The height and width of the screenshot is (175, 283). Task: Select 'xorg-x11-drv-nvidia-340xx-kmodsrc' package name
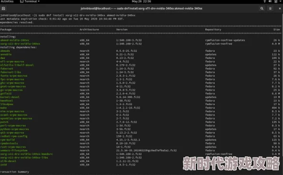tap(26, 154)
